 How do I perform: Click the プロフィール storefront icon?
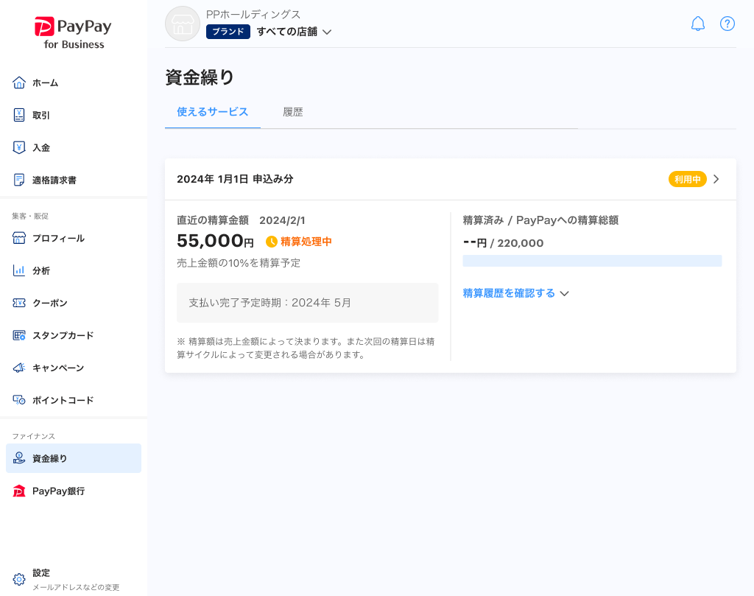[18, 238]
